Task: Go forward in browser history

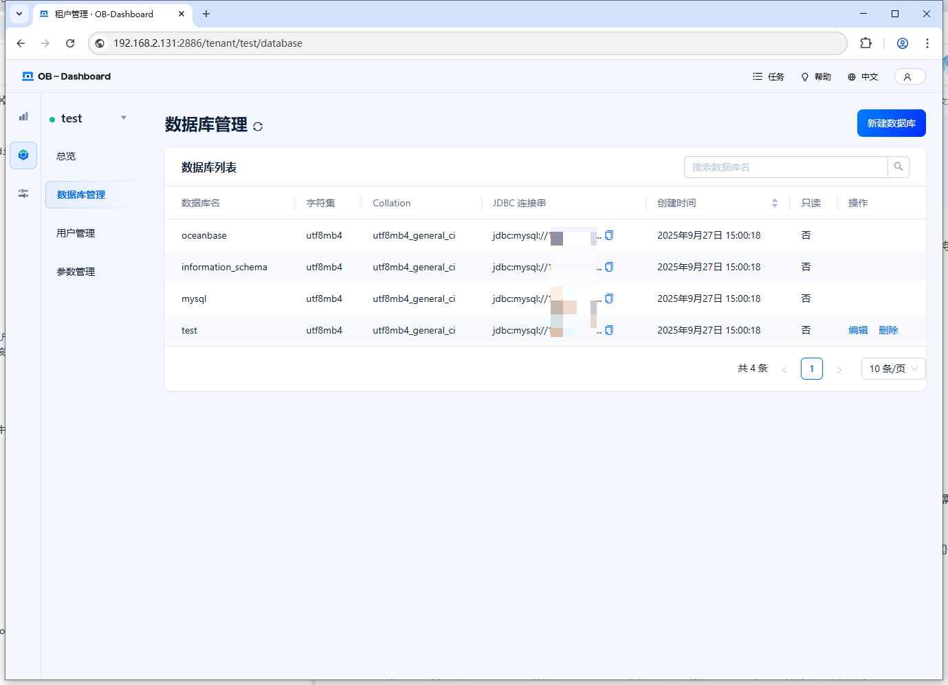Action: (45, 43)
